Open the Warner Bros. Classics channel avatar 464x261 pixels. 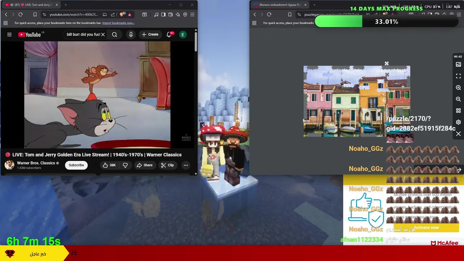[x=9, y=165]
